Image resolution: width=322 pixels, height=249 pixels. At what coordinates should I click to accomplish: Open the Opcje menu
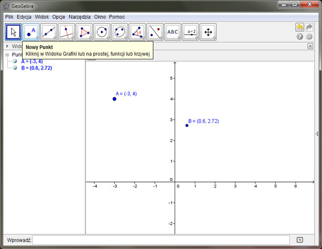click(x=58, y=17)
